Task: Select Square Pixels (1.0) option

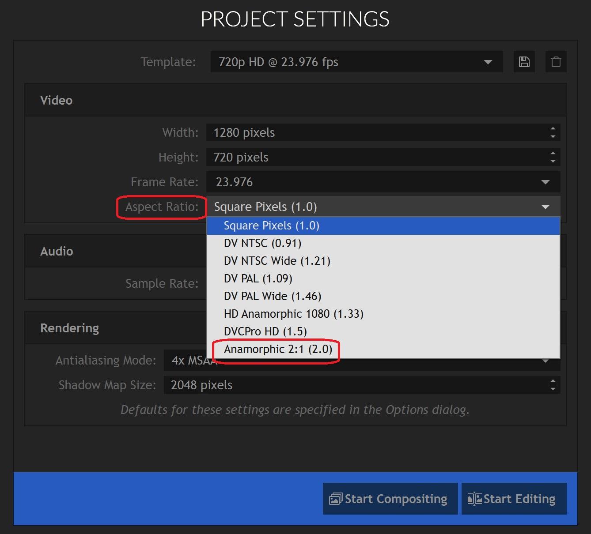Action: pos(271,226)
